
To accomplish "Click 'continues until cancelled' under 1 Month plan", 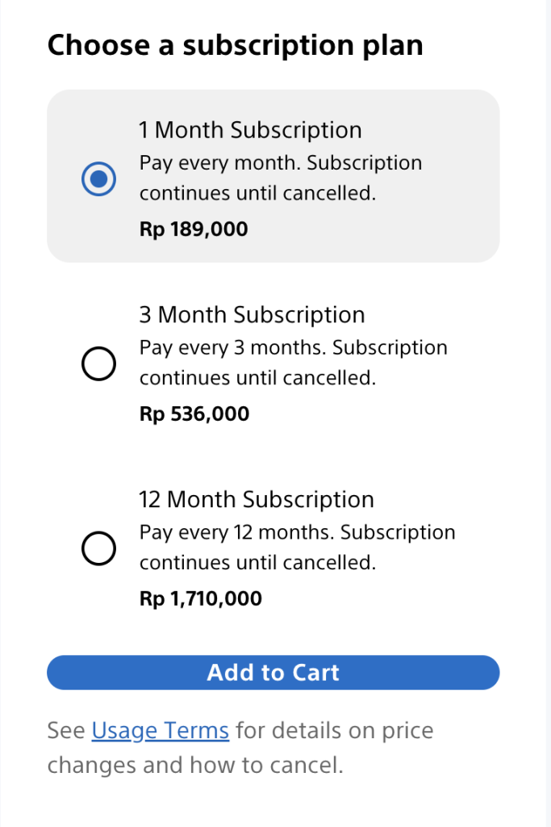I will pos(257,193).
